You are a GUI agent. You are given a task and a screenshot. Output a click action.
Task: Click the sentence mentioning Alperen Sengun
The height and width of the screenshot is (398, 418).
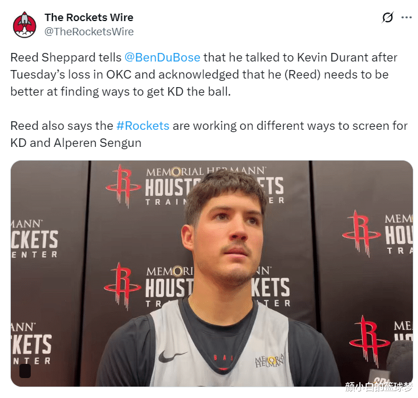(209, 134)
